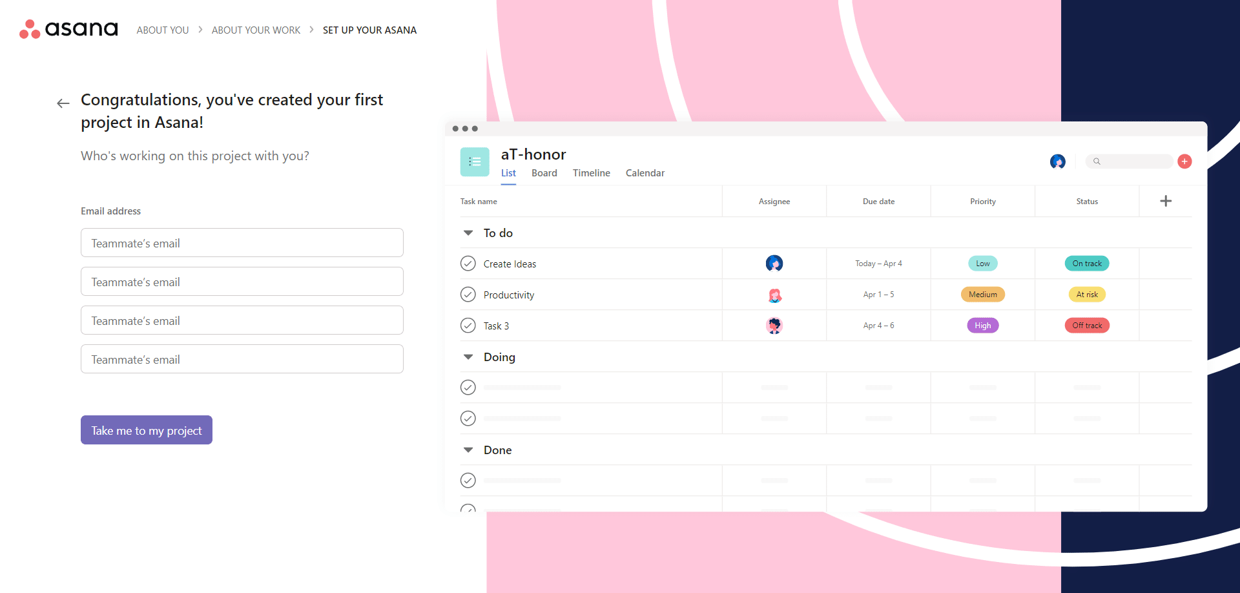Focus the second Teammate's email field
The width and height of the screenshot is (1240, 593).
click(242, 282)
